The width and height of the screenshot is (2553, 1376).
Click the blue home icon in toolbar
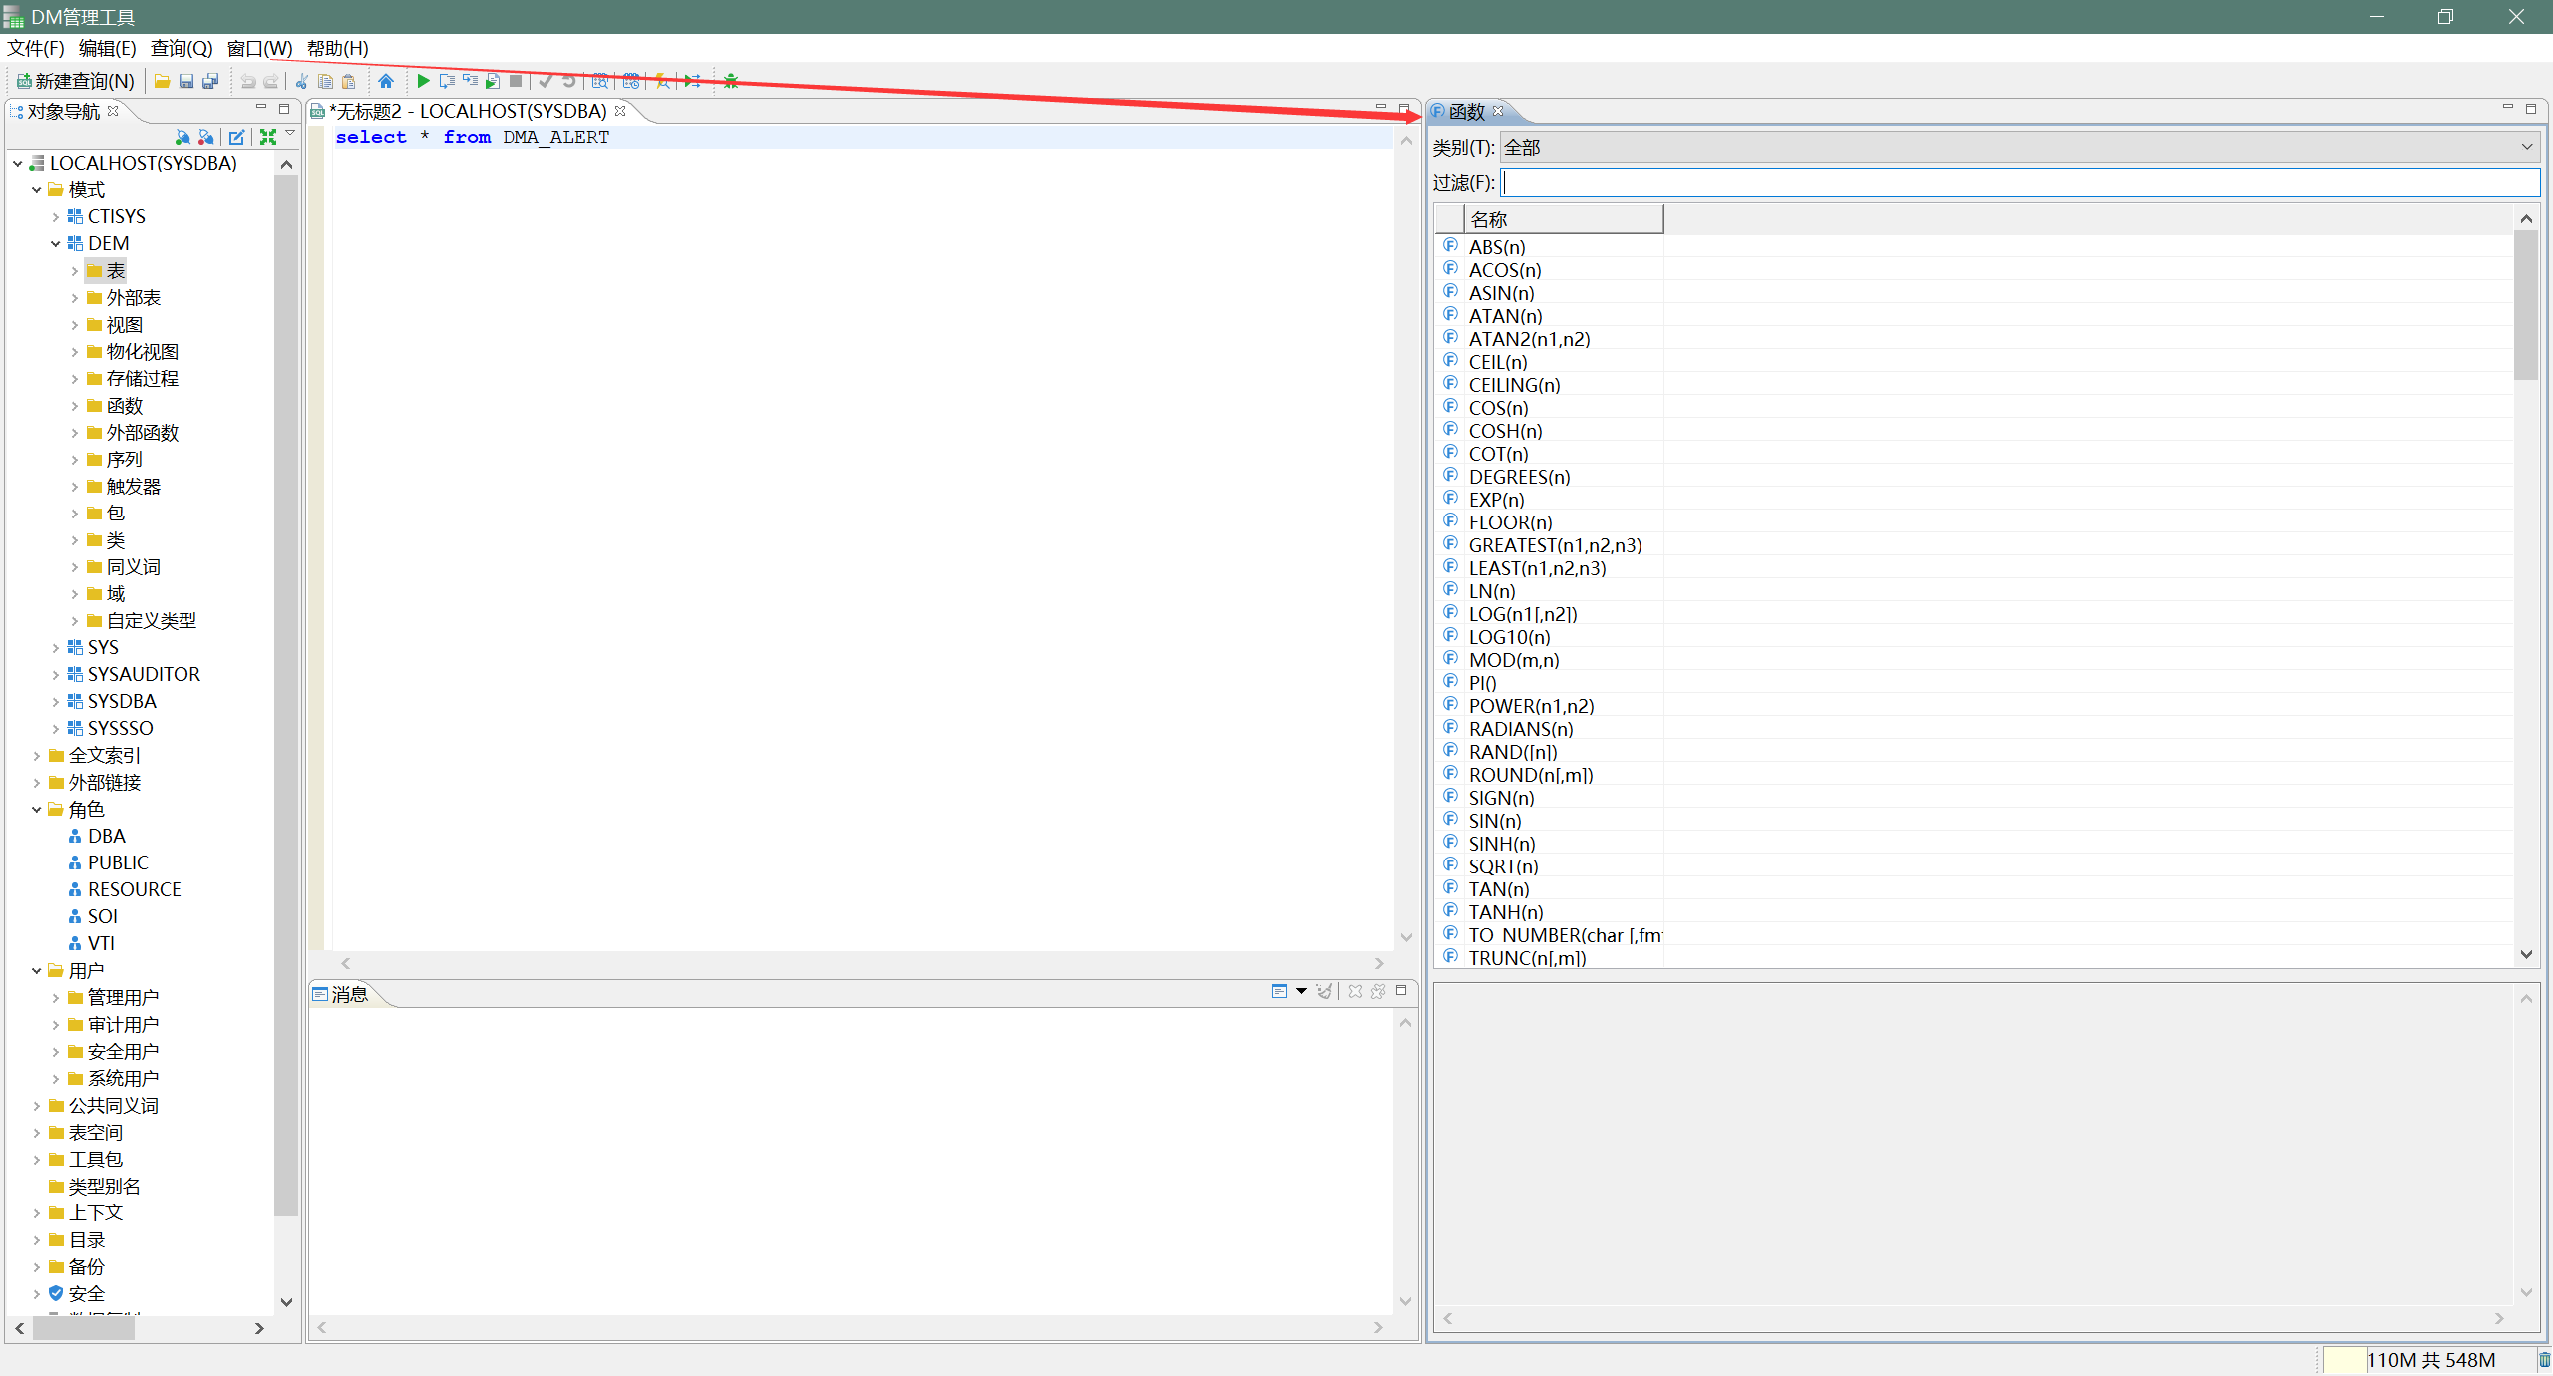point(386,81)
